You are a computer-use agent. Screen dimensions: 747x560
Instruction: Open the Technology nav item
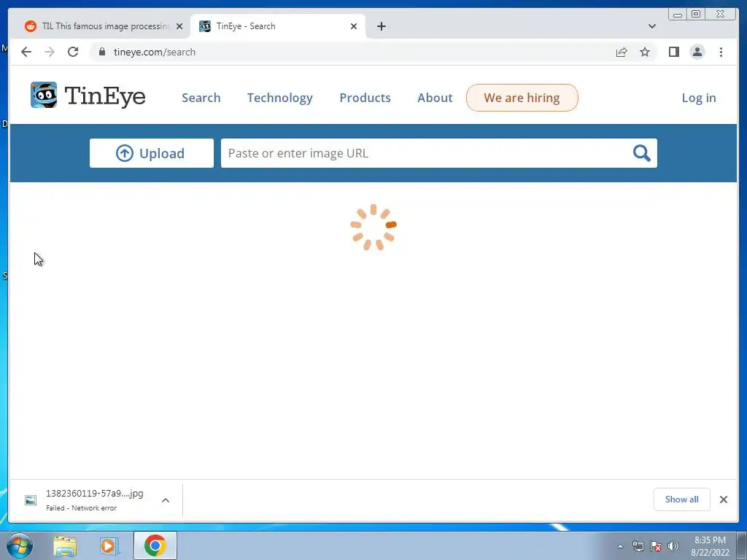tap(279, 98)
